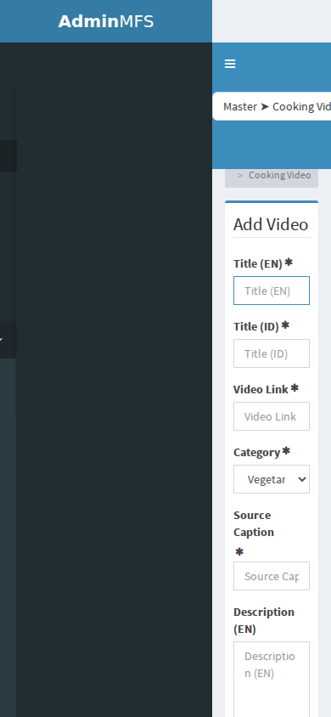Click the Category field label

[x=256, y=453]
